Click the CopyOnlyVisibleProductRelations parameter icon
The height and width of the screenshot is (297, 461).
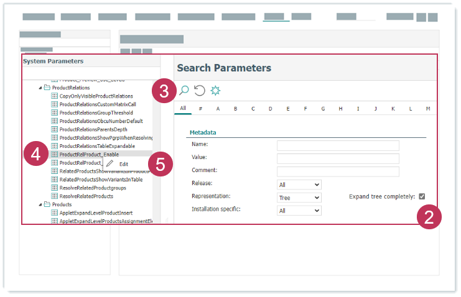tap(54, 96)
